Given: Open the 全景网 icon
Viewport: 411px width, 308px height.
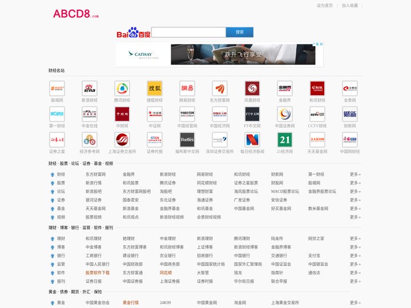Looking at the screenshot, I should coord(350,88).
